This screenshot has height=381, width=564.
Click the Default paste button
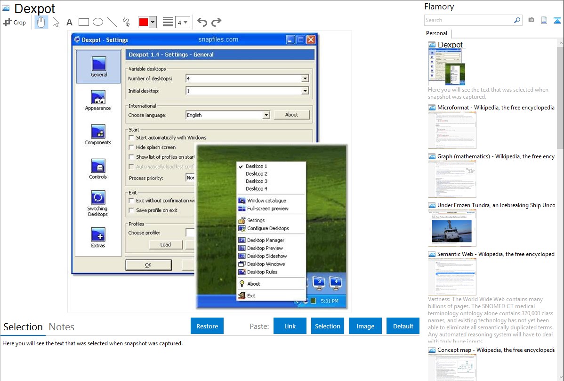(403, 326)
